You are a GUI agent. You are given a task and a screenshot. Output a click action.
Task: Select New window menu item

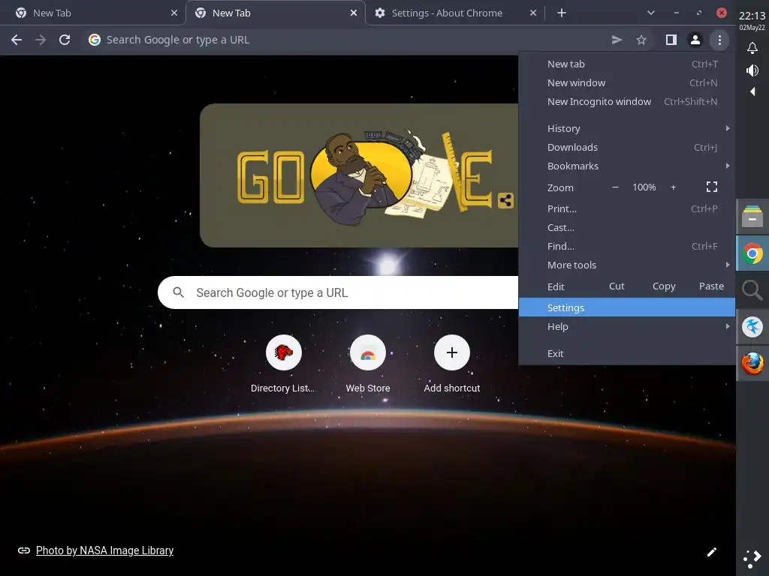click(x=627, y=82)
